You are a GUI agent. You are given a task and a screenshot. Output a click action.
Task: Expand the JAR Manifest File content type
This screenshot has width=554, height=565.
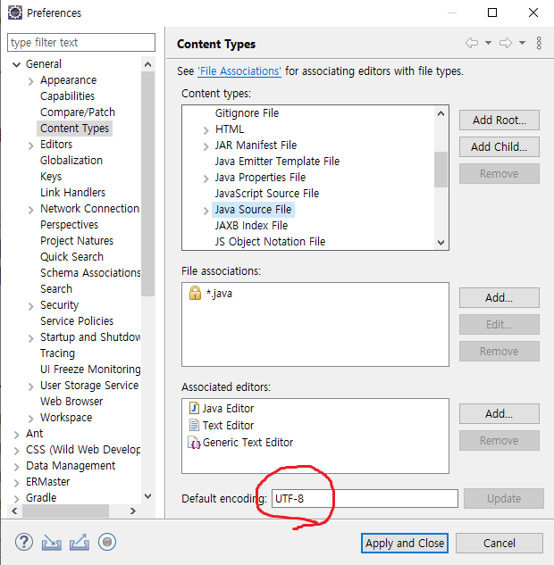[206, 146]
